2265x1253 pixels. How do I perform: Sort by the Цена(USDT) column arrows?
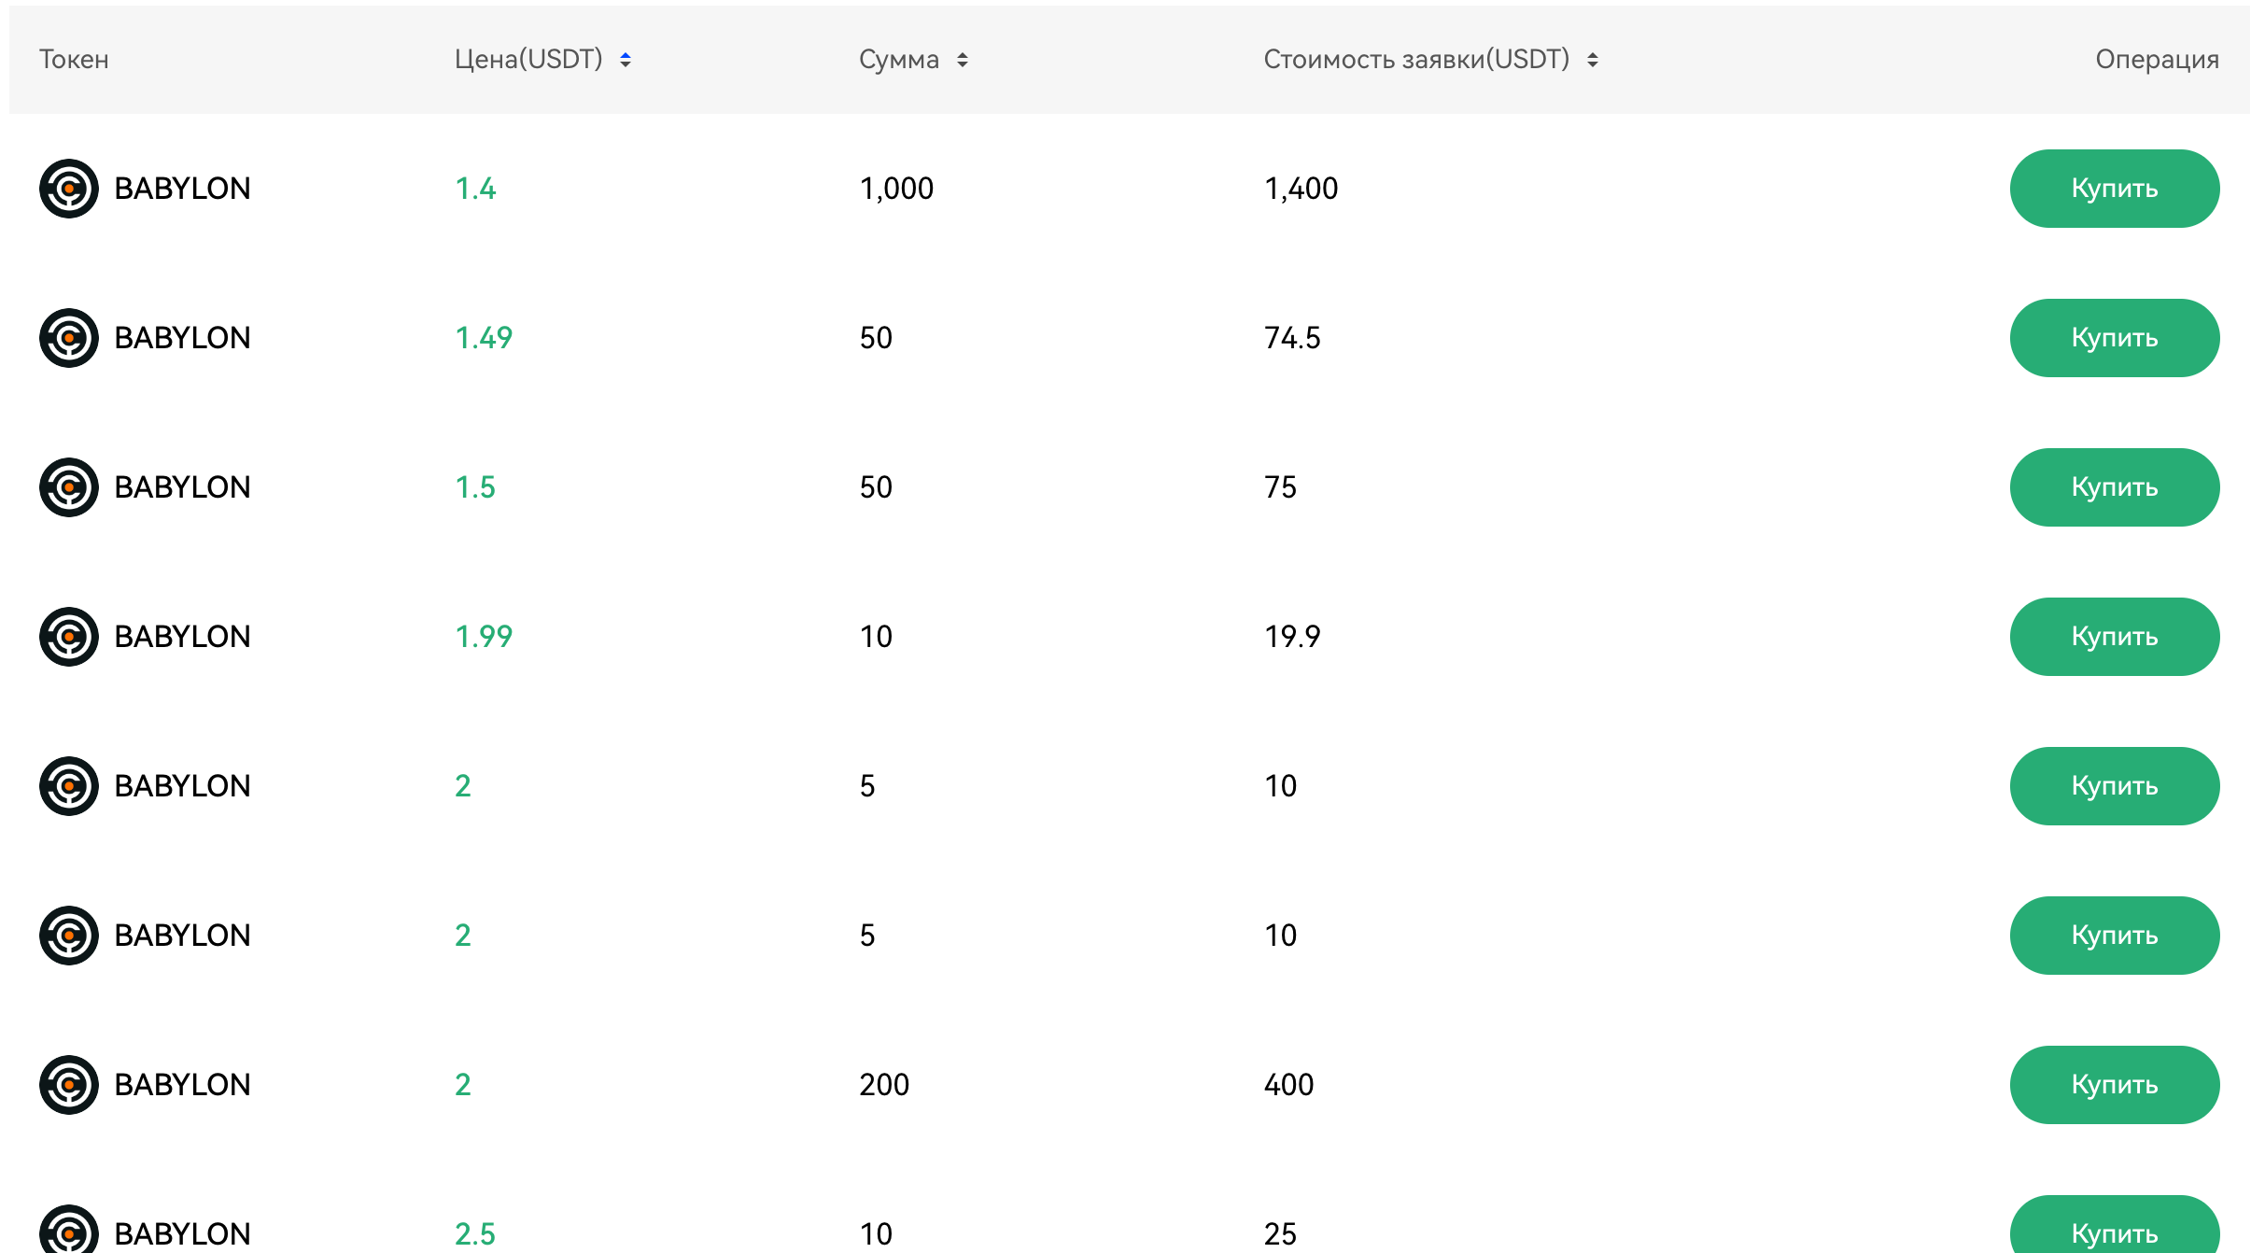pyautogui.click(x=626, y=60)
